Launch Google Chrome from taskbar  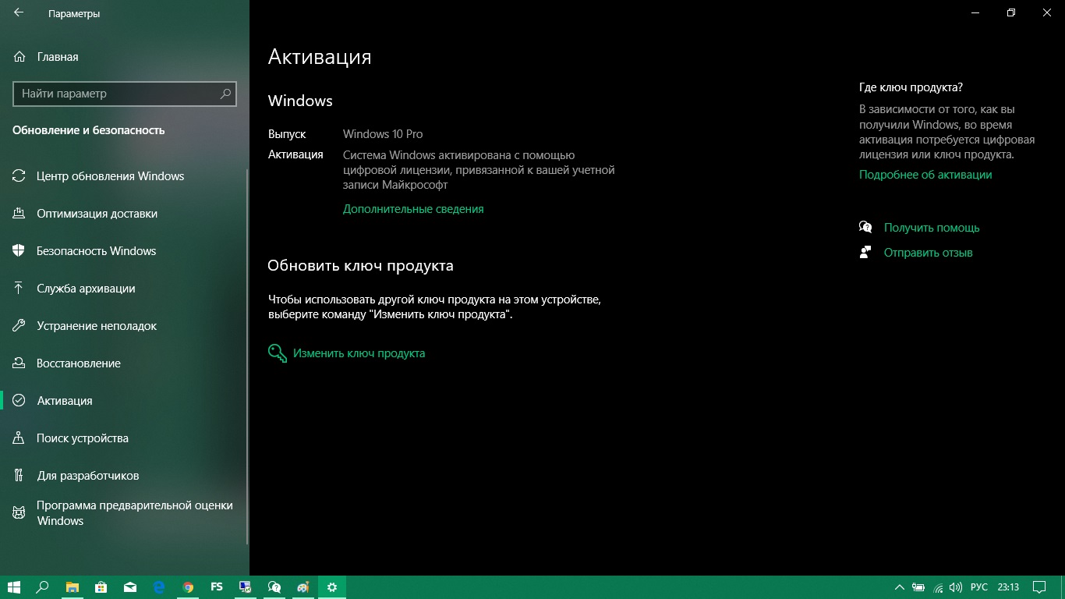tap(188, 587)
